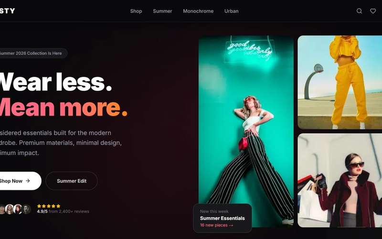Go to the Summer navigation link
The width and height of the screenshot is (382, 239).
click(x=162, y=11)
